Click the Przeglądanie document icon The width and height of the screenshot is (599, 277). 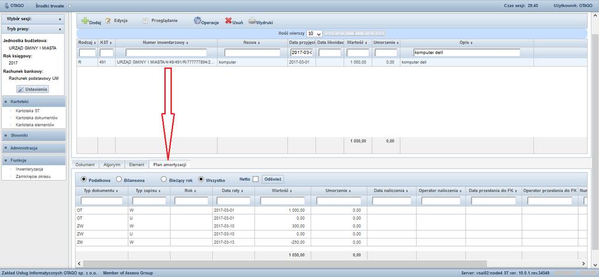(x=145, y=21)
